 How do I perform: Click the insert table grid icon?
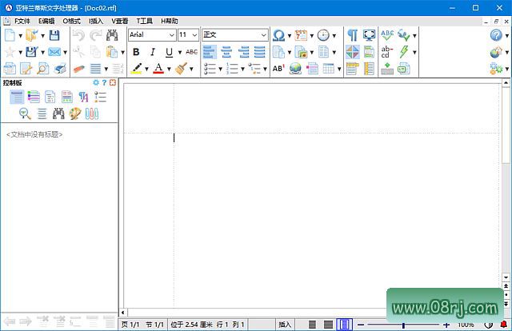(329, 69)
